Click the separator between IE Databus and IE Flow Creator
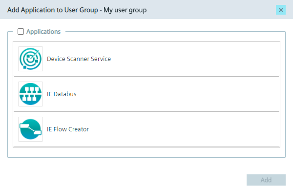Image resolution: width=293 pixels, height=189 pixels. pos(146,112)
